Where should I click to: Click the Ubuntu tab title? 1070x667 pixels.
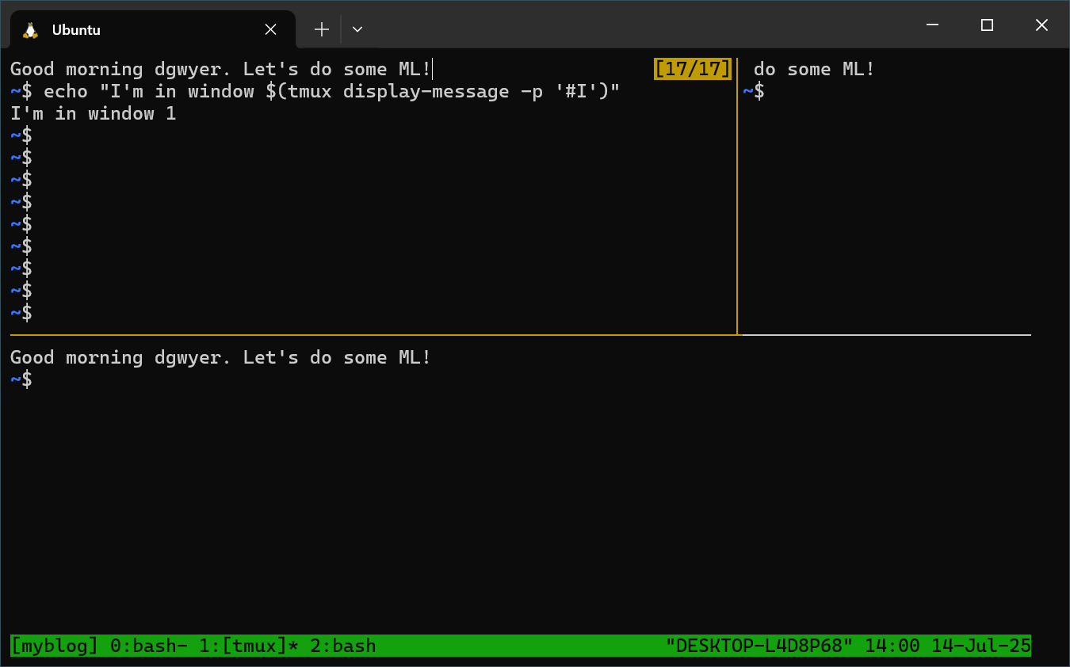click(x=77, y=30)
